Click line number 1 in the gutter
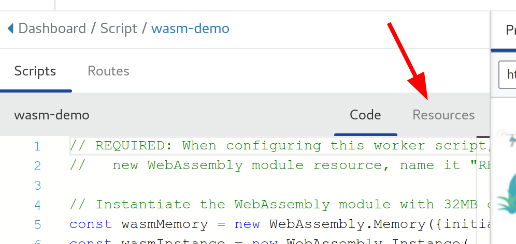This screenshot has height=244, width=516. pyautogui.click(x=37, y=146)
